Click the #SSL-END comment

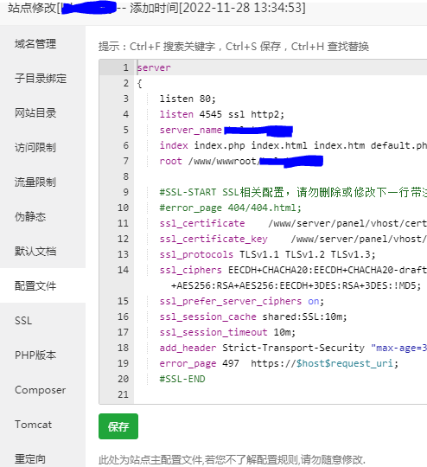pyautogui.click(x=182, y=379)
